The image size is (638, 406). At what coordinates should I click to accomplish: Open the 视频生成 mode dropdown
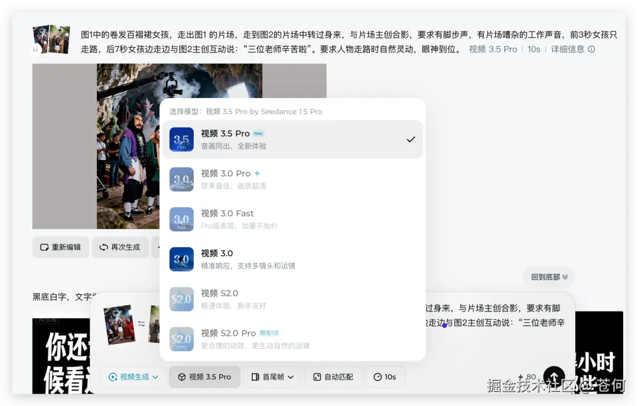[134, 376]
